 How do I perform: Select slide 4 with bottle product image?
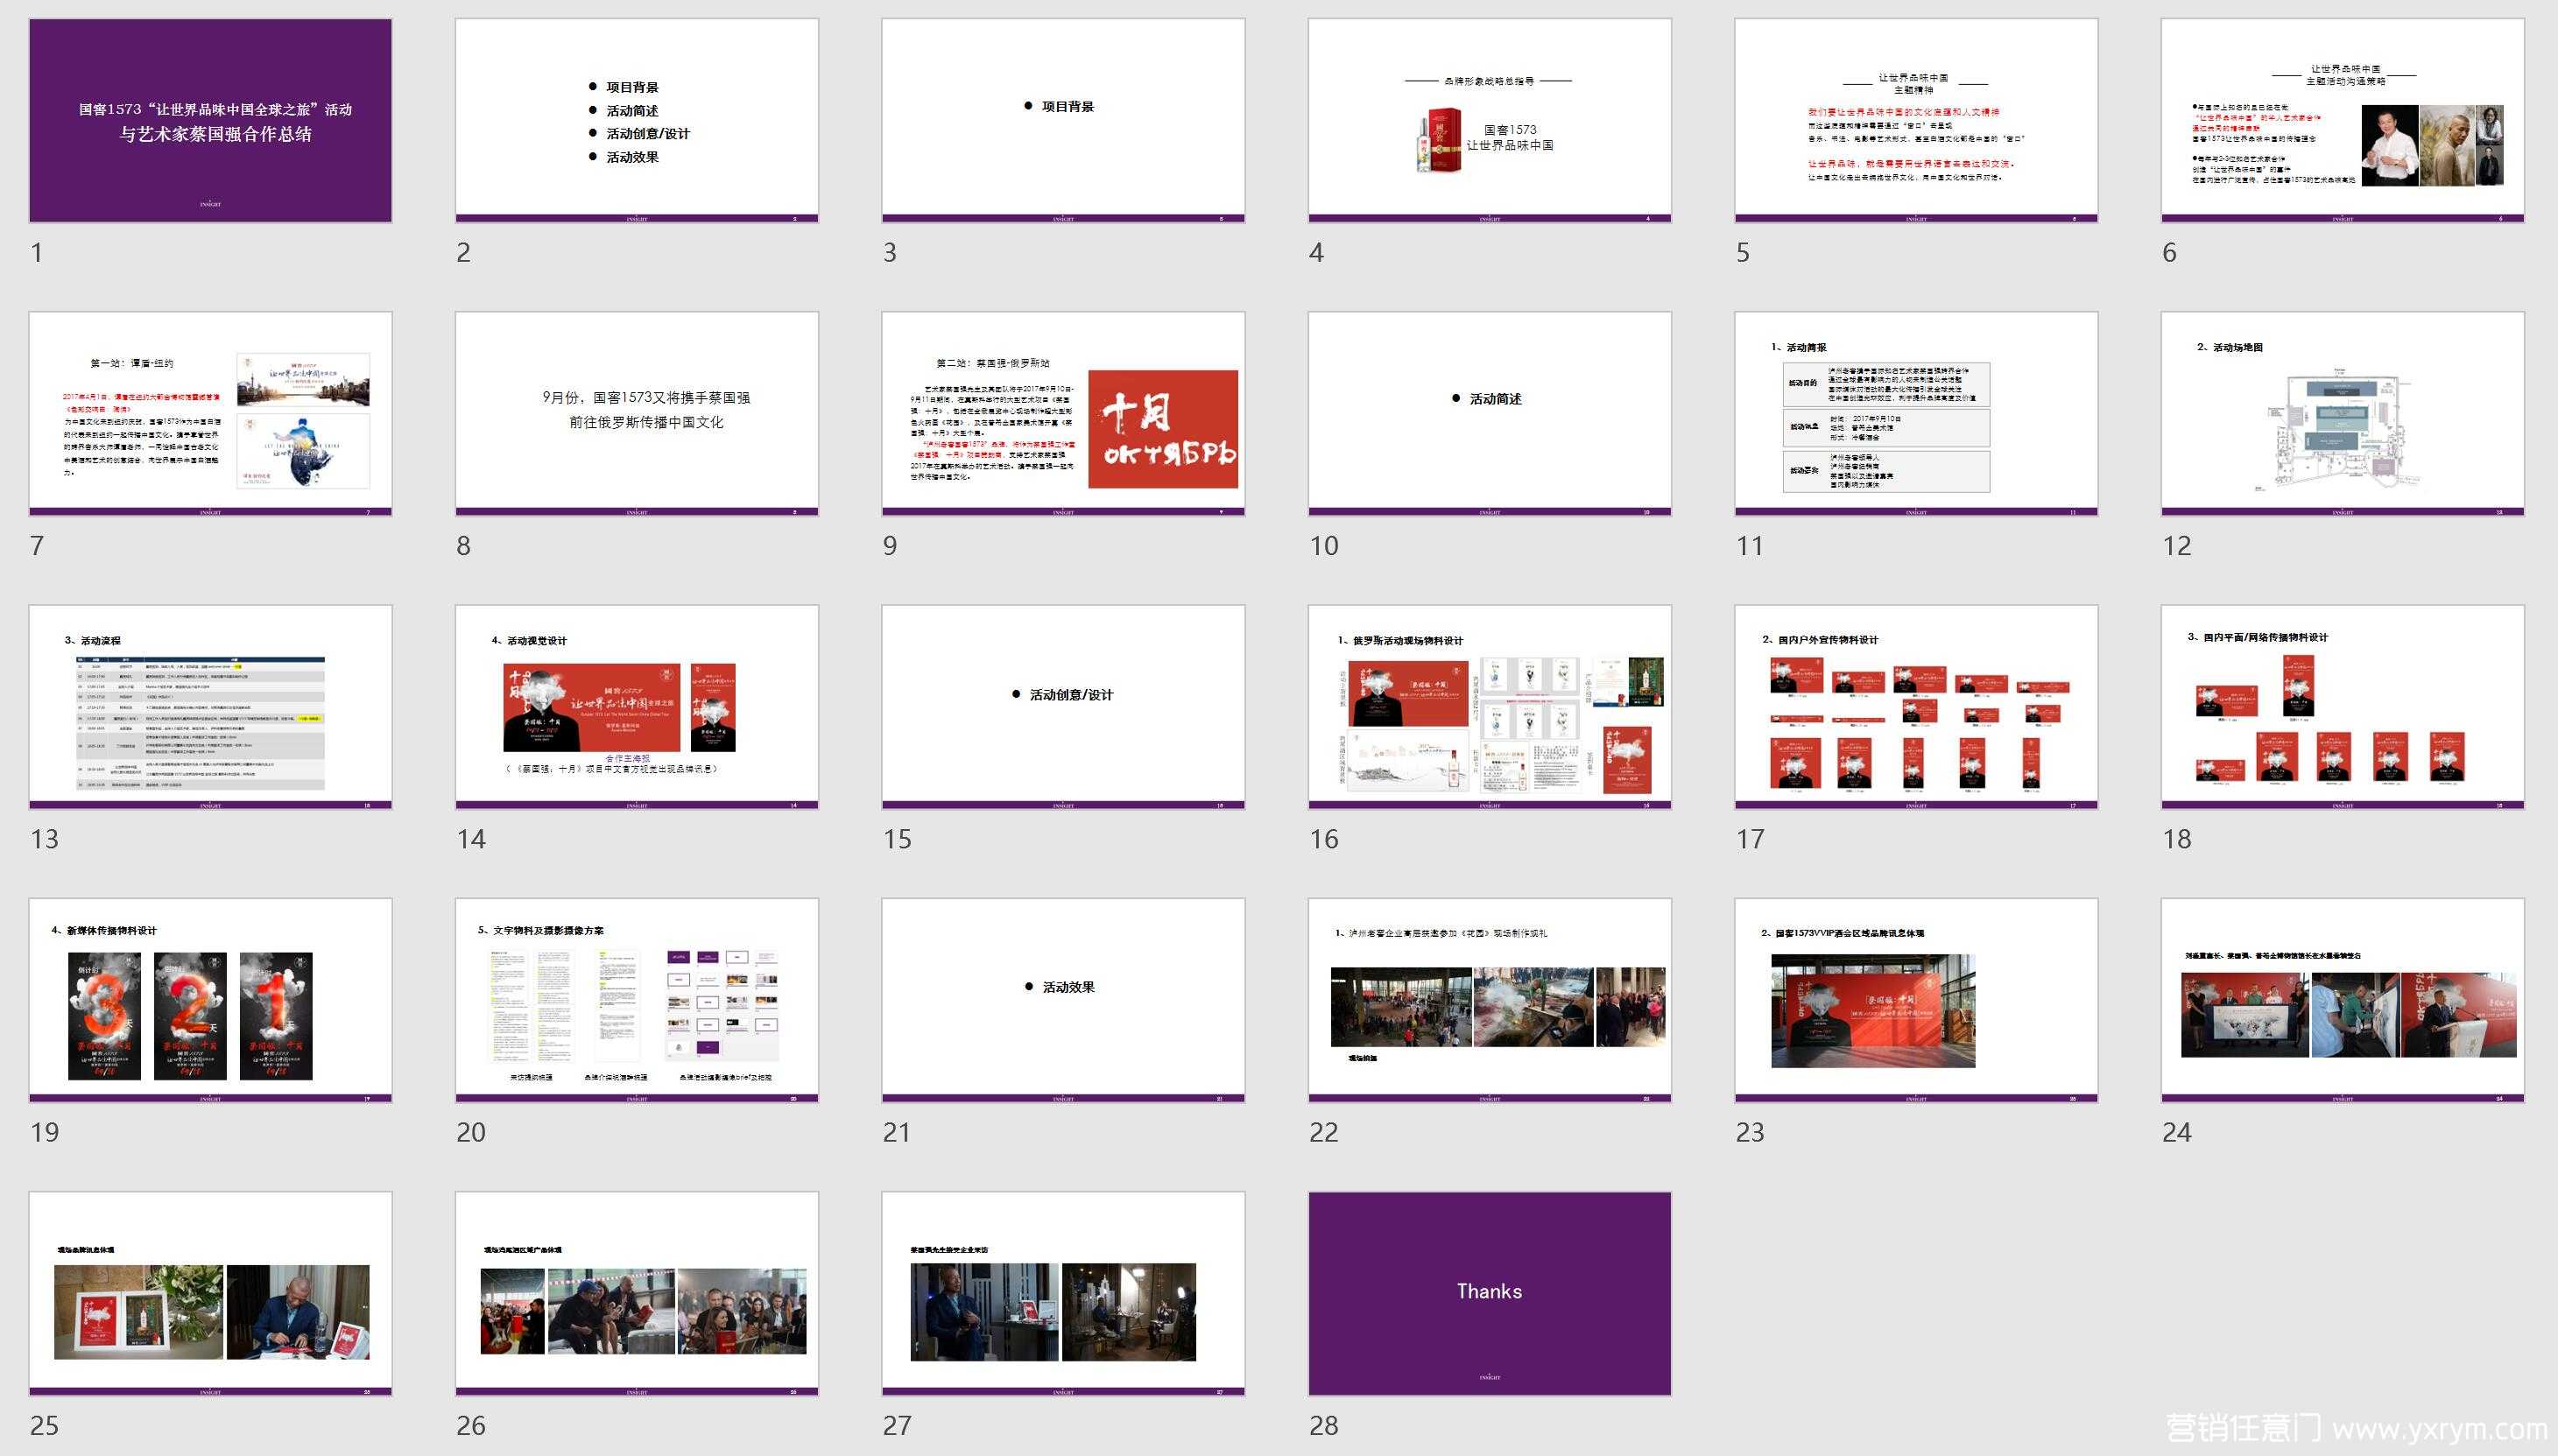(x=1489, y=120)
